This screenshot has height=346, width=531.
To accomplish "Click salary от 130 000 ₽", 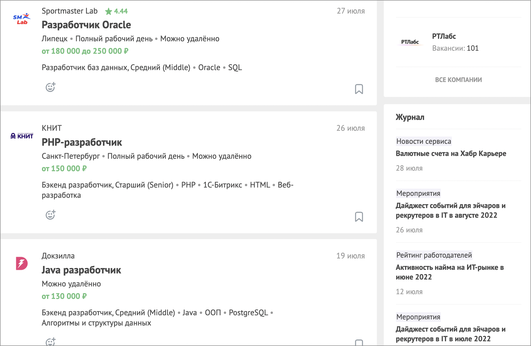I will point(64,296).
